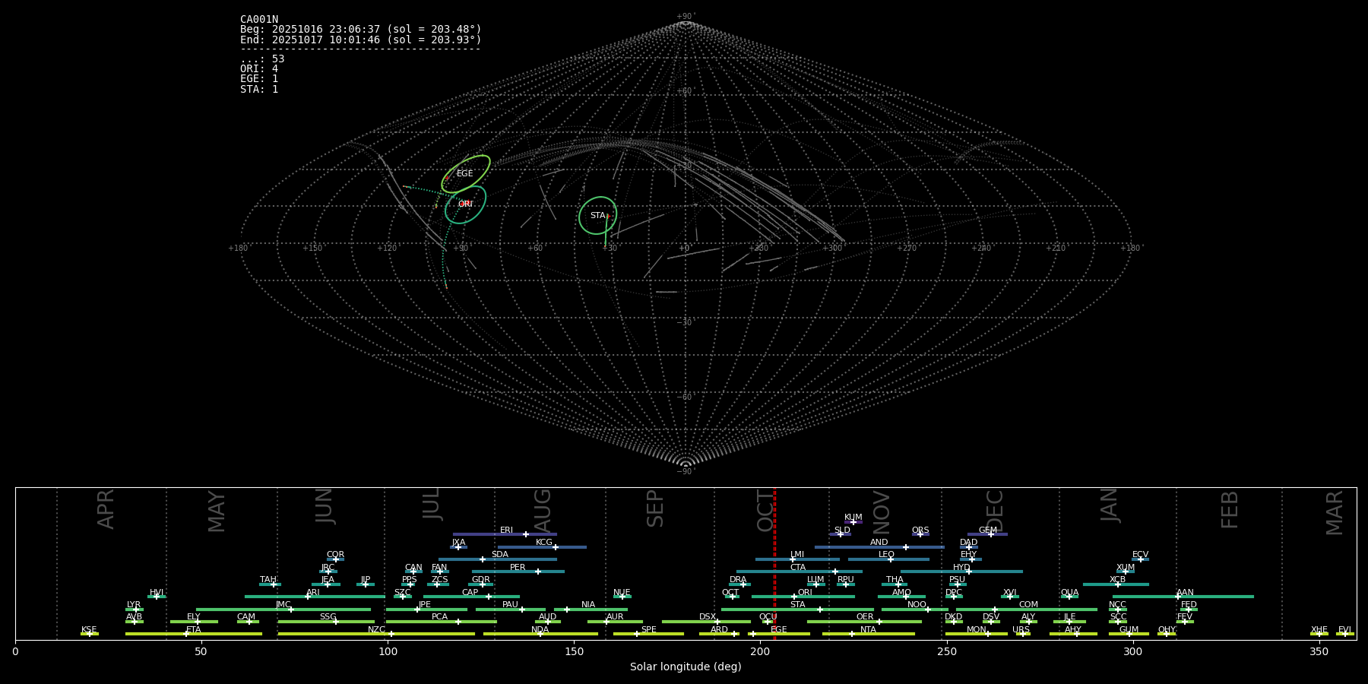Click the red dashed current solar longitude marker
1368x684 pixels.
pyautogui.click(x=774, y=563)
